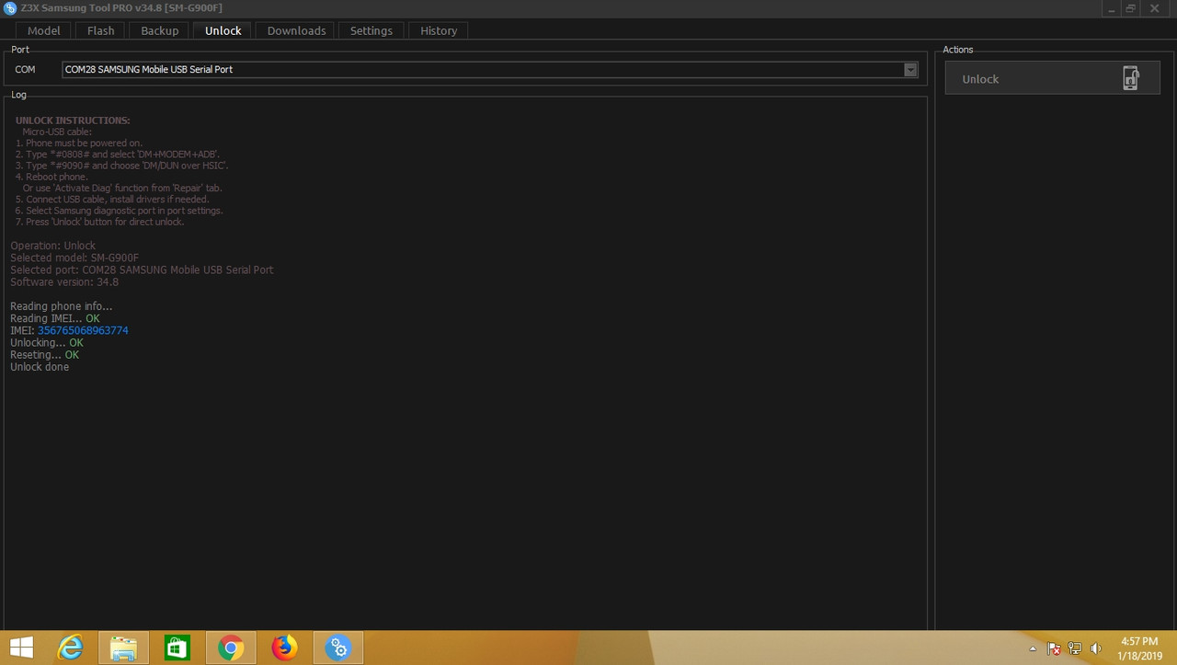
Task: Open the network status tray icon
Action: pyautogui.click(x=1074, y=648)
